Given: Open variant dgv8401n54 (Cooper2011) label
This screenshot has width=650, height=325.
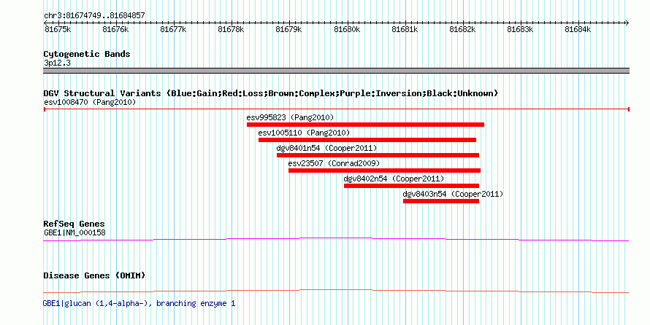Looking at the screenshot, I should pyautogui.click(x=326, y=148).
